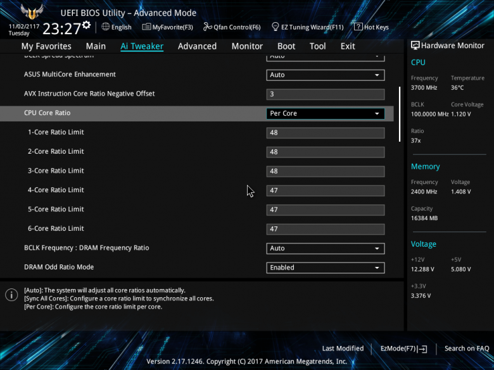Open ASUS MultiCore Enhancement dropdown
Screen dimensions: 494x370
tap(326, 75)
